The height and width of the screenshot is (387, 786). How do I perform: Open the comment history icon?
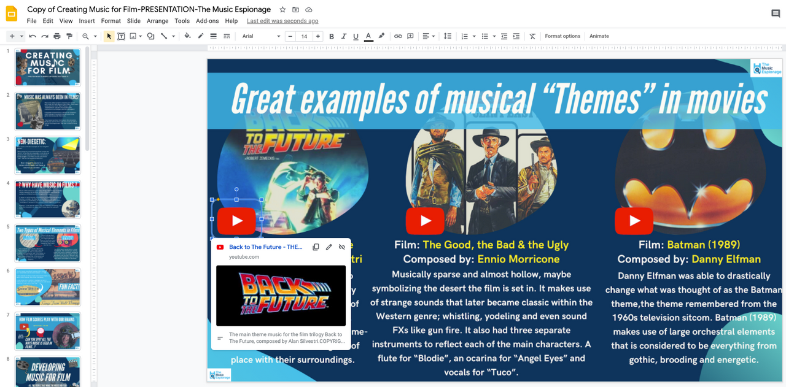776,13
